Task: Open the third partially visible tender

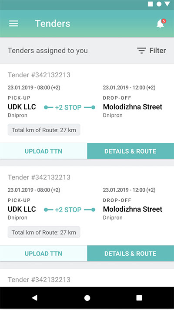Action: click(x=39, y=279)
